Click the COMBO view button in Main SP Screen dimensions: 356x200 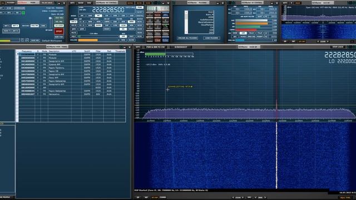pos(163,198)
